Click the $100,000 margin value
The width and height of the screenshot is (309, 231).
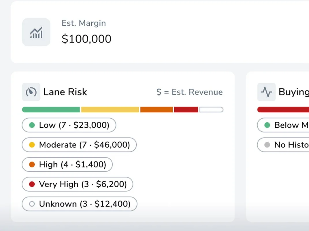point(86,39)
